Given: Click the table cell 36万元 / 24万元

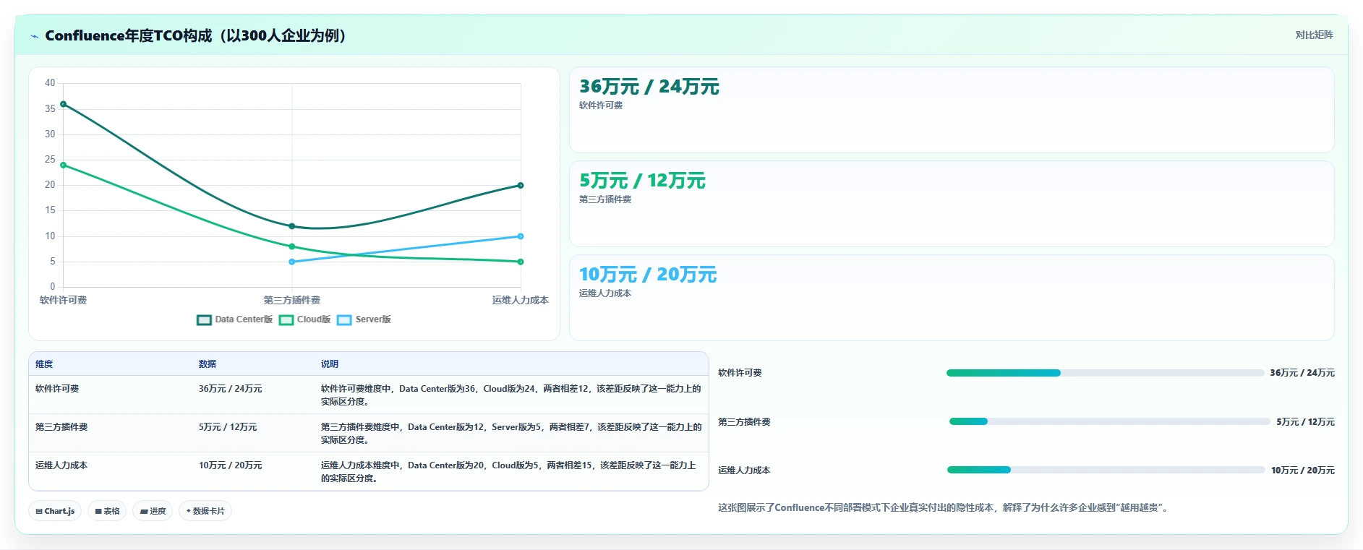Looking at the screenshot, I should point(231,389).
